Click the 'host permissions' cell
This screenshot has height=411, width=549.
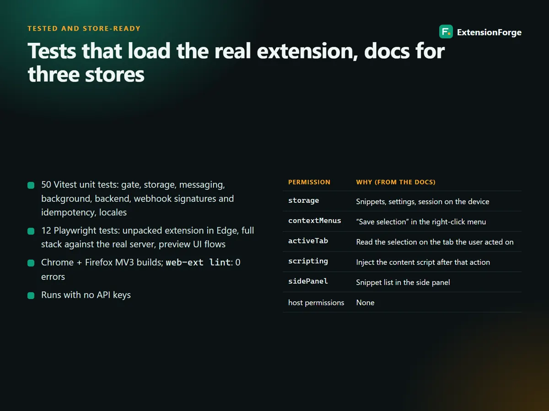click(x=316, y=302)
